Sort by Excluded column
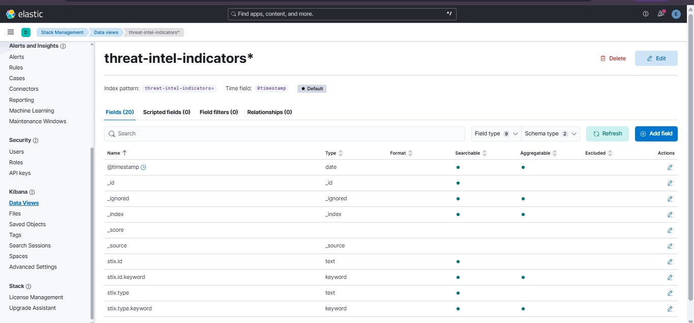 click(x=598, y=153)
